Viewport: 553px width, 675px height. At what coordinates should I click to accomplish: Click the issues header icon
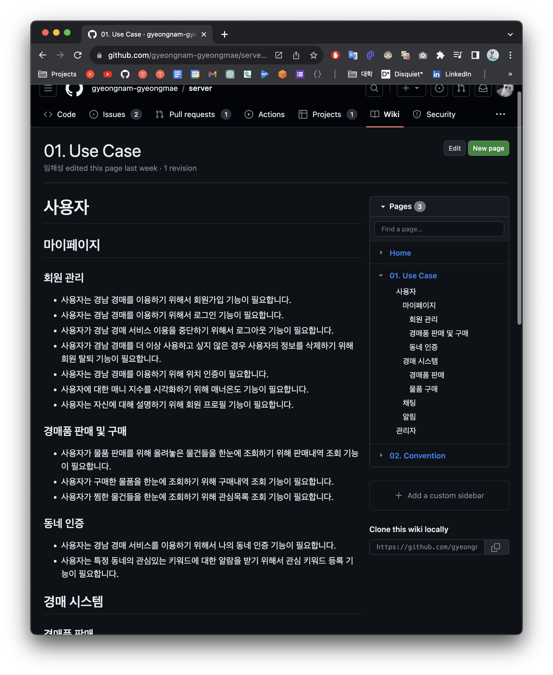[x=439, y=88]
